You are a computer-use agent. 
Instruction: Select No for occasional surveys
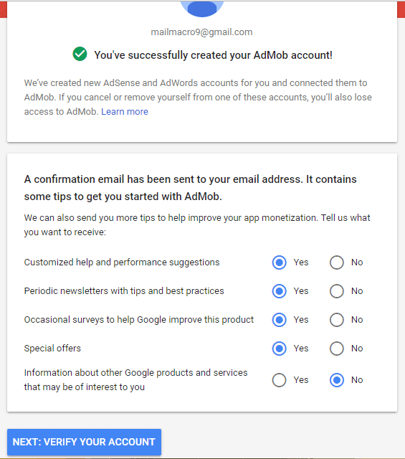point(336,320)
